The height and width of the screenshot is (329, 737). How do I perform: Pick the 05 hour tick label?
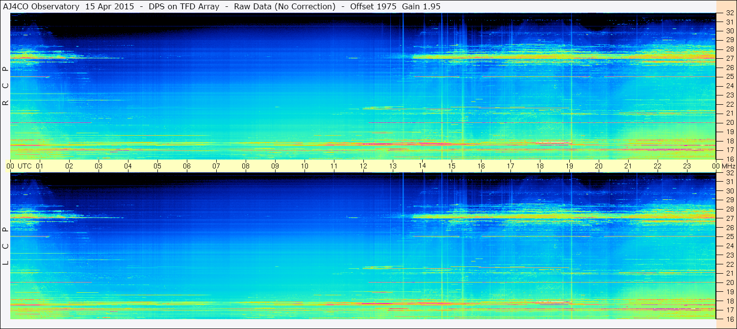click(x=157, y=166)
